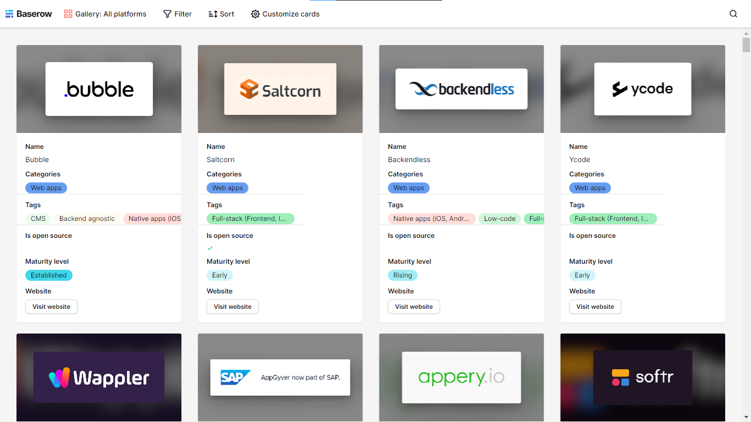Click the vertical scrollbar thumb
Screen dimensions: 751x422
pyautogui.click(x=746, y=45)
